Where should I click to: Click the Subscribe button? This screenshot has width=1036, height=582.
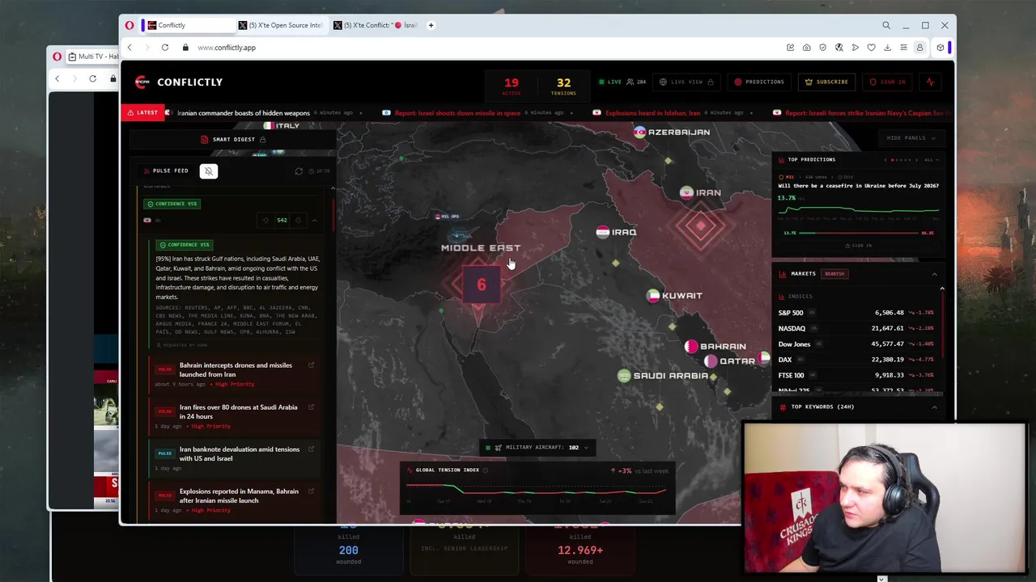(826, 82)
